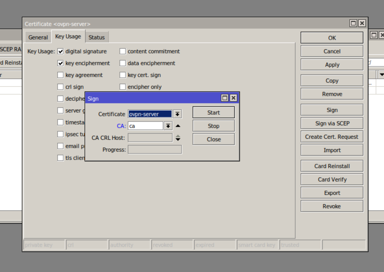Screen dimensions: 384x272
Task: Open the CA dropdown list
Action: click(168, 126)
